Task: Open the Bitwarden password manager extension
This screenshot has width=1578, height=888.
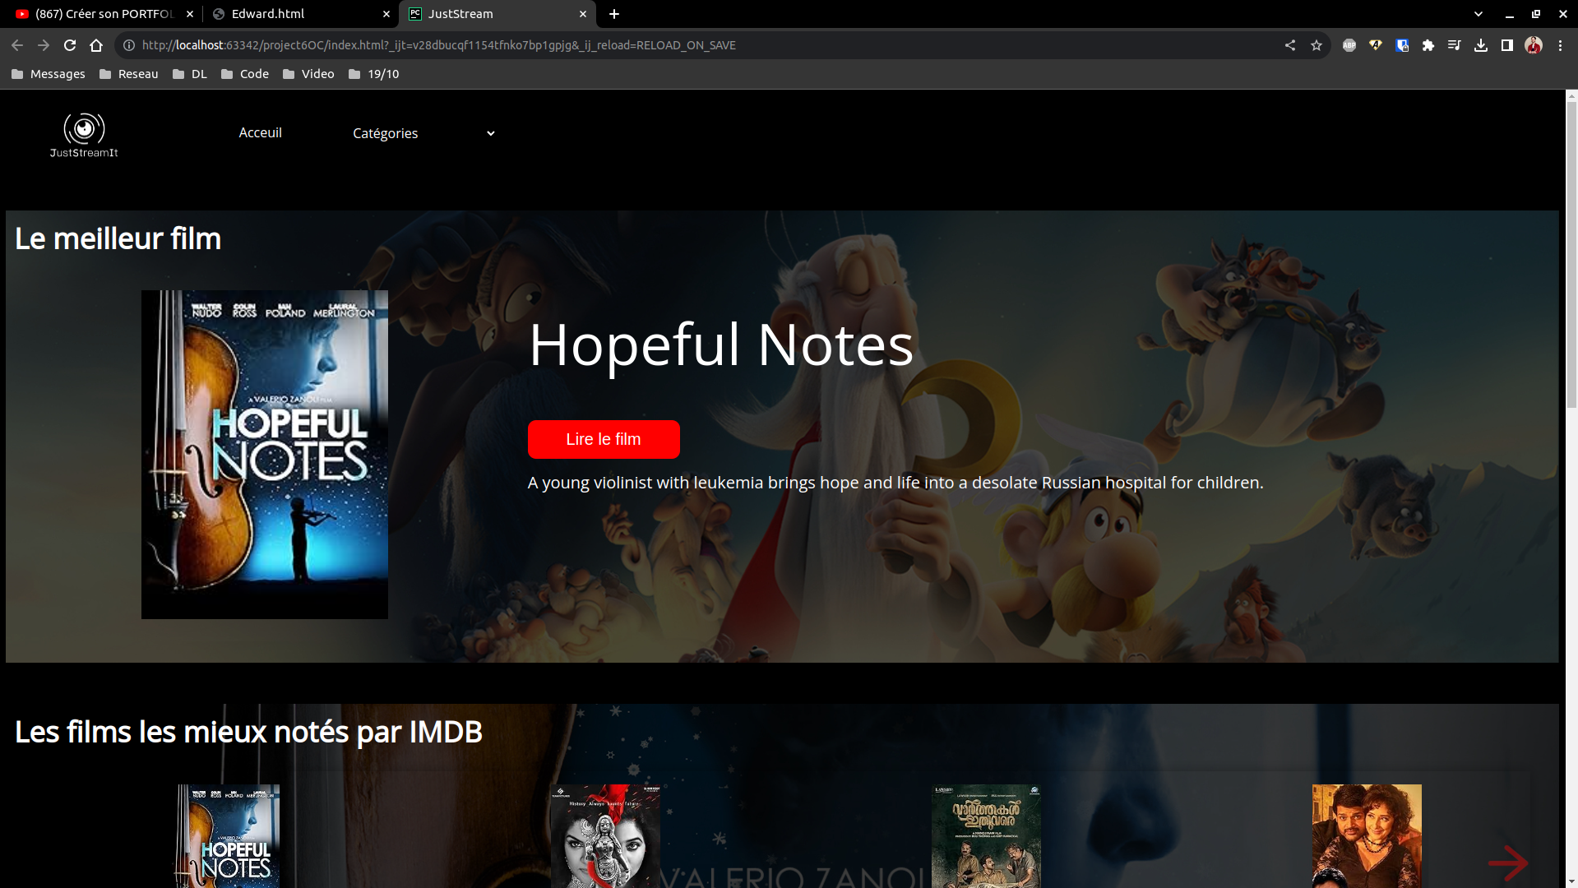Action: pyautogui.click(x=1402, y=45)
